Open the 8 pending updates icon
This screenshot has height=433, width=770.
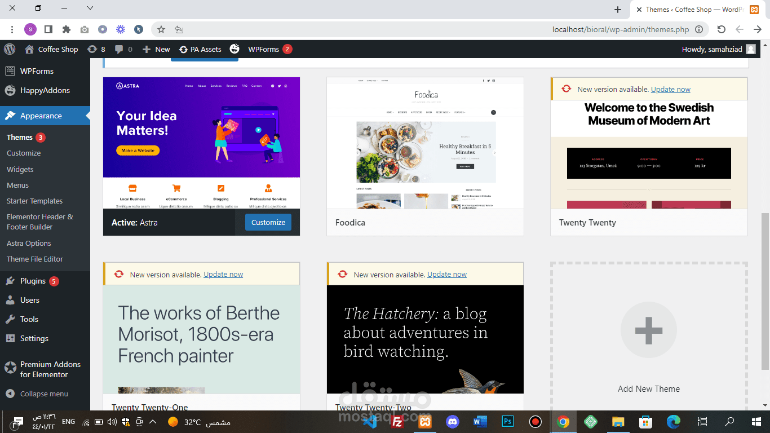(x=96, y=49)
